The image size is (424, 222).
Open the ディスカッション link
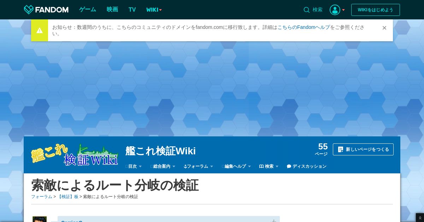click(x=307, y=166)
